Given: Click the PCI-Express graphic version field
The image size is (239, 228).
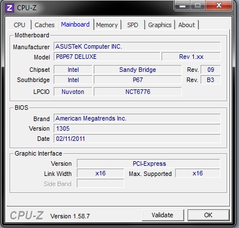Looking at the screenshot, I should (149, 164).
